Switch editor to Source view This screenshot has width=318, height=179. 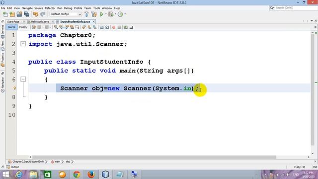tap(11, 27)
